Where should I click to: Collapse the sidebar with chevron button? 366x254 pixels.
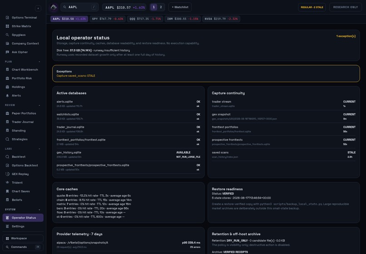pyautogui.click(x=38, y=9)
